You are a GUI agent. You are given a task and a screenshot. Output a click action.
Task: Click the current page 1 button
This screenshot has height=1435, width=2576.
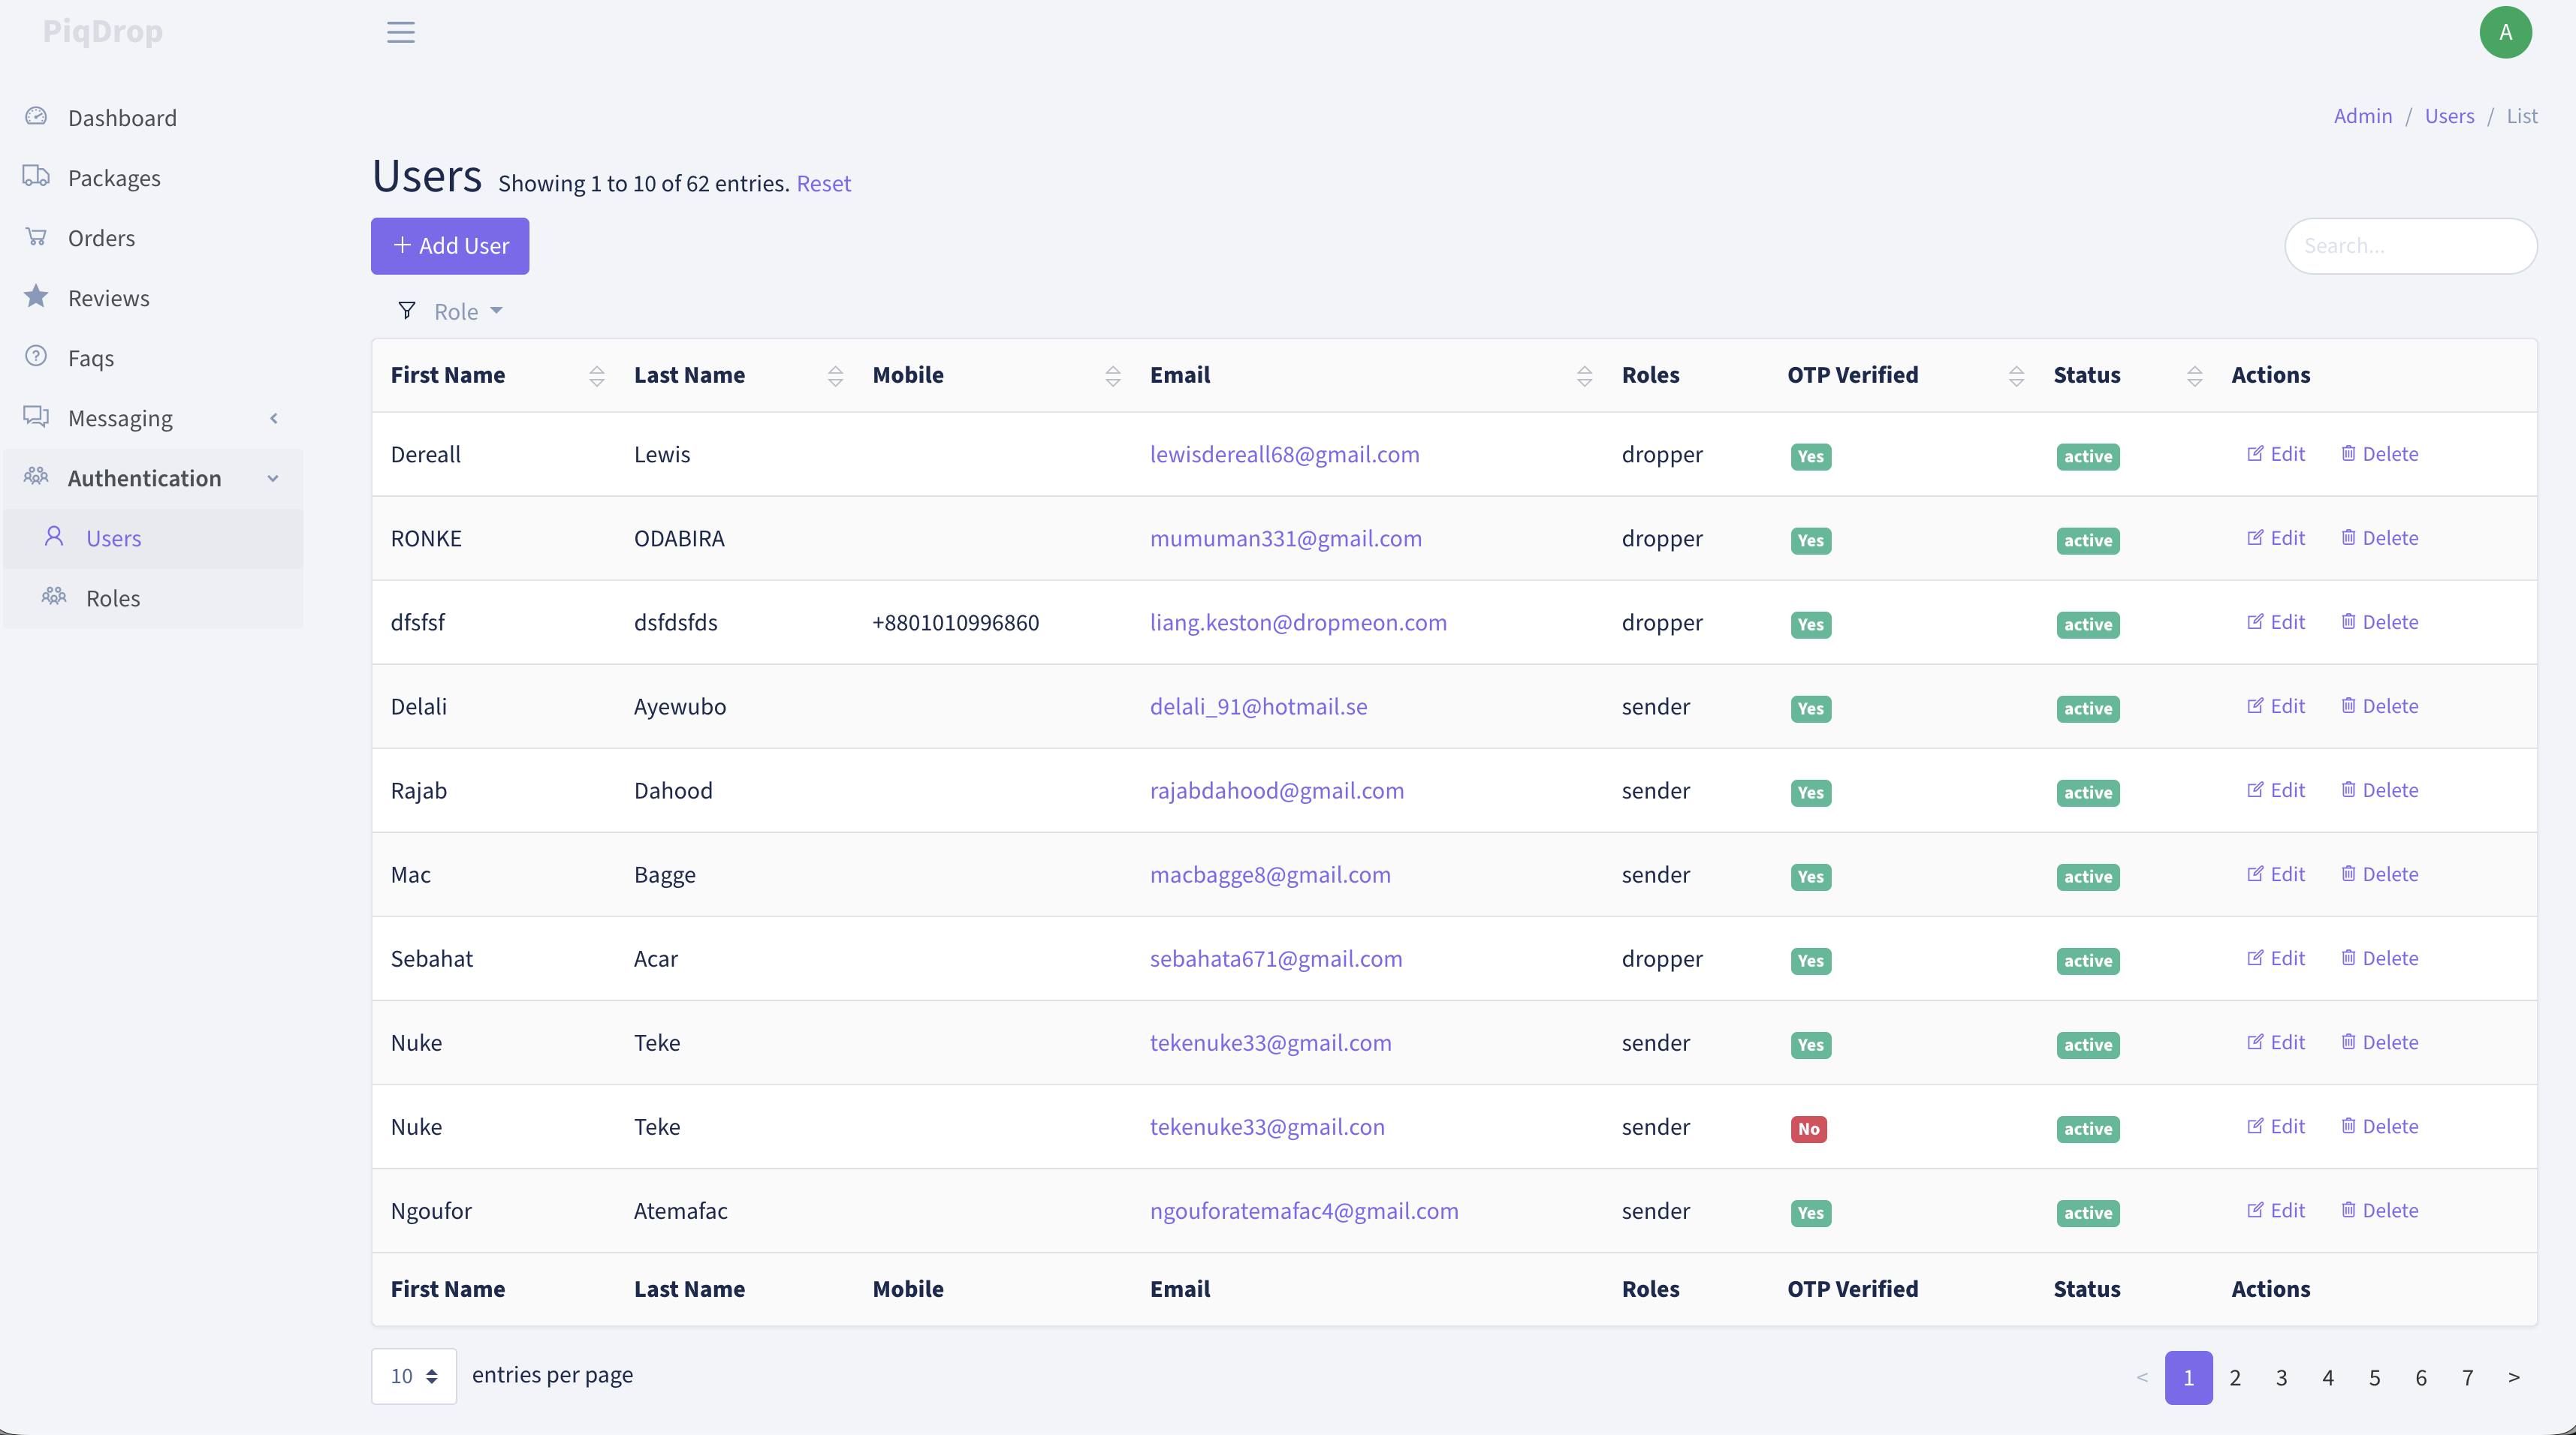pos(2188,1377)
